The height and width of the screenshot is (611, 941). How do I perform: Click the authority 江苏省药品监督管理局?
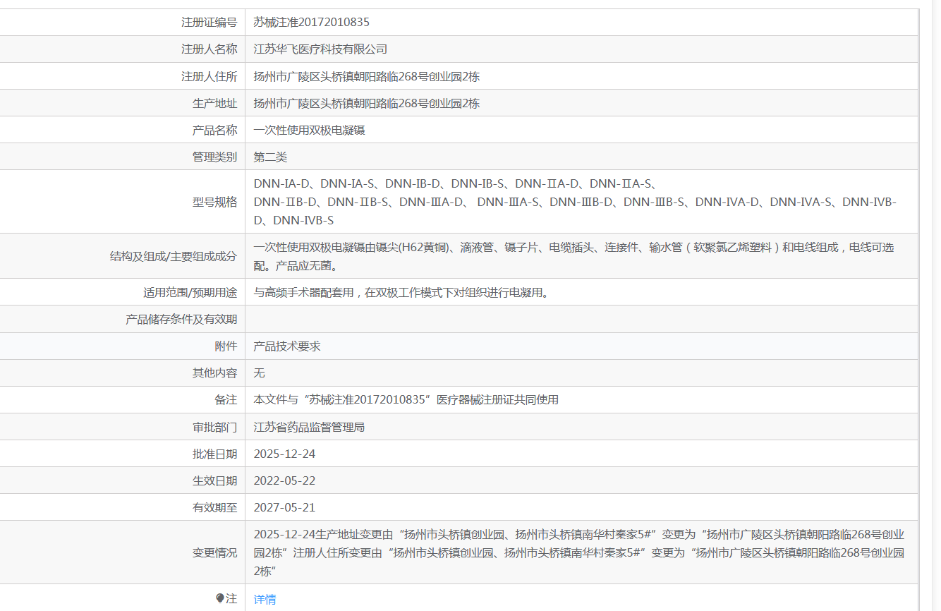point(309,427)
